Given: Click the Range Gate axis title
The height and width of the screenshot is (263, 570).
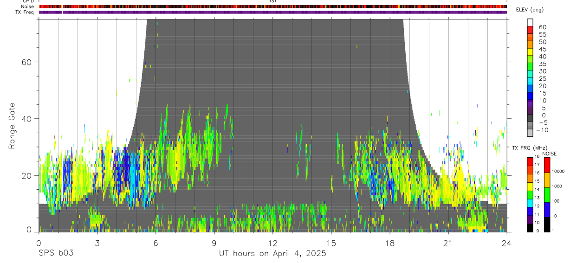Looking at the screenshot, I should (x=12, y=125).
